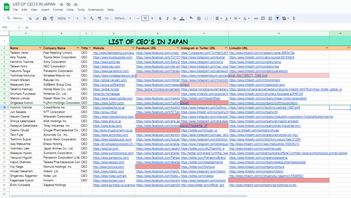The height and width of the screenshot is (198, 351).
Task: Open the twitter.com/NissanMotor link
Action: (200, 98)
